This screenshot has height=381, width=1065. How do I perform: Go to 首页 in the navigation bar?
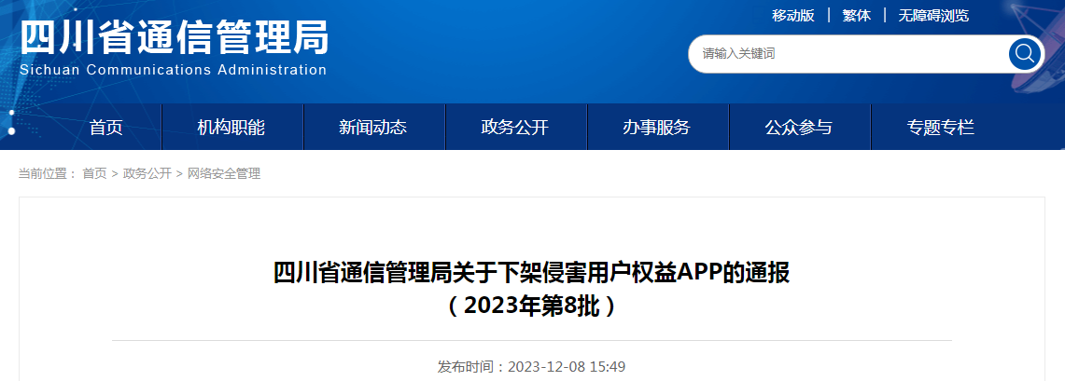point(106,127)
